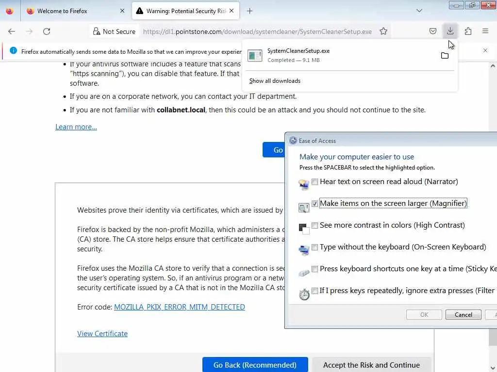
Task: Close the Warning: Potential Security Risk tab
Action: tap(232, 11)
